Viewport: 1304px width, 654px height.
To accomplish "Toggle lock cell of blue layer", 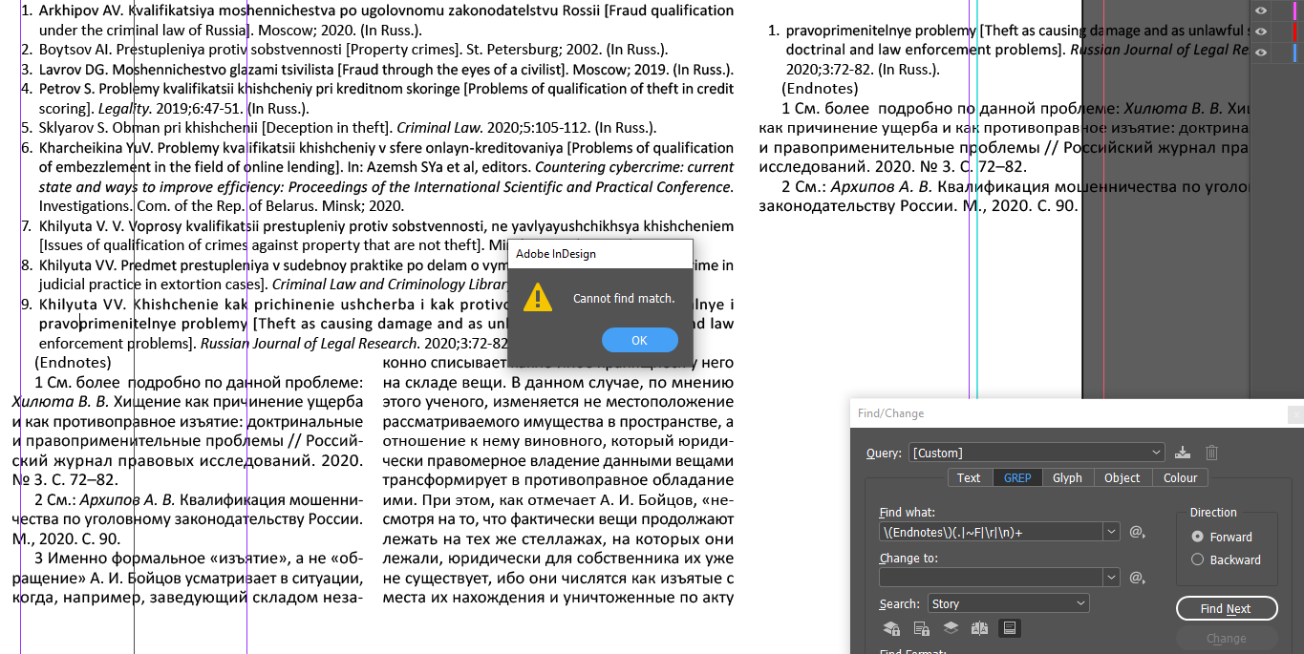I will (x=1280, y=53).
